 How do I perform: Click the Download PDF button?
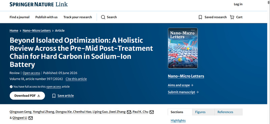[x=27, y=96]
